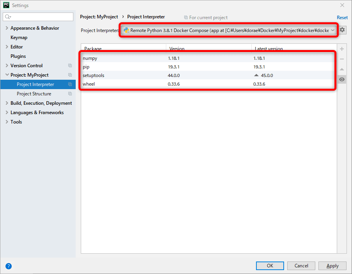352x274 pixels.
Task: Expand the Languages & Frameworks section
Action: pos(7,113)
